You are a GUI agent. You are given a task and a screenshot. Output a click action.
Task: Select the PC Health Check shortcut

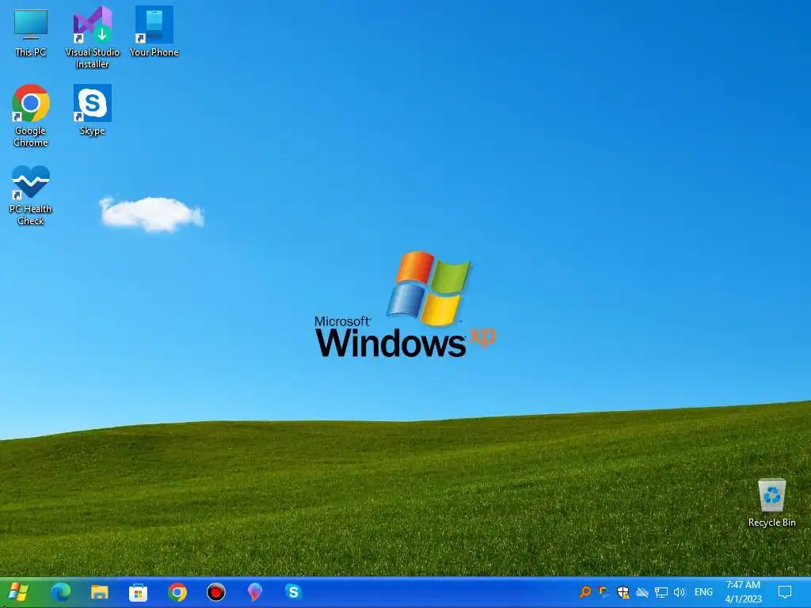point(31,196)
